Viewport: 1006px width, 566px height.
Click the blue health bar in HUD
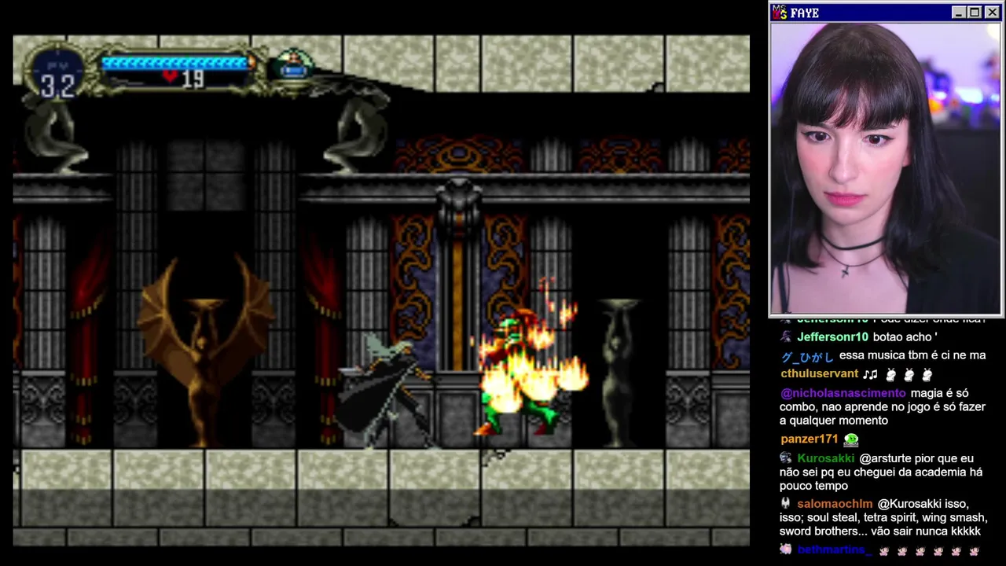tap(174, 63)
